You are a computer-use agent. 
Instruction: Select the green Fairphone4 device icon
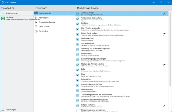(3, 18)
